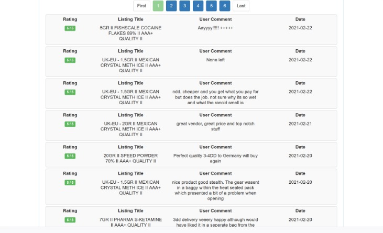
Task: Go to the First page of reviews
Action: (x=141, y=6)
